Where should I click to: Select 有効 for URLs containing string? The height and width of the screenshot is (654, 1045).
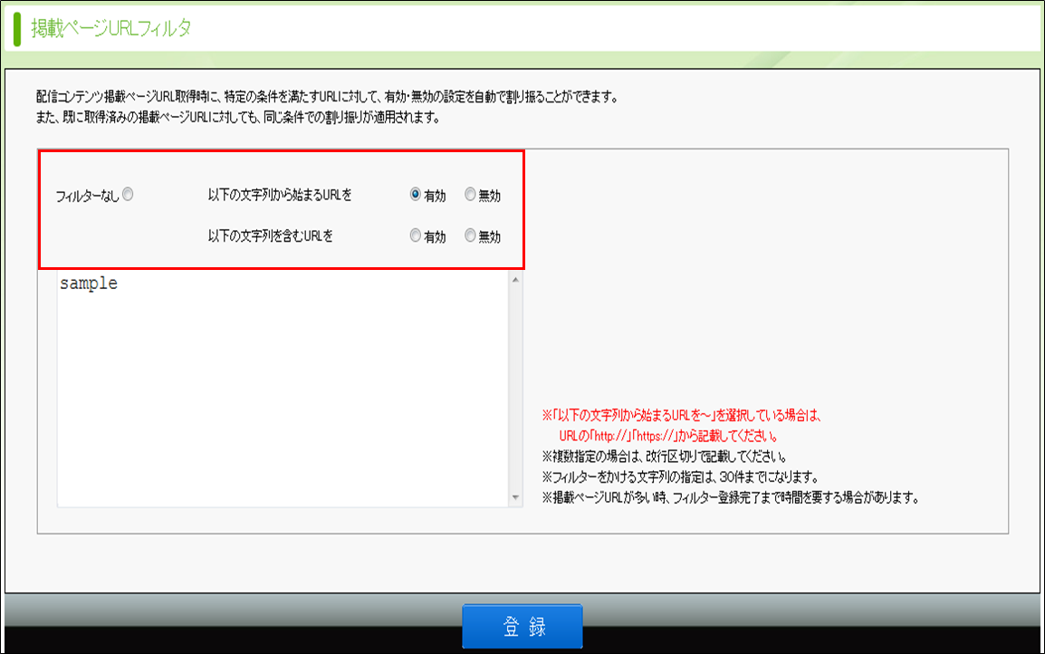pos(416,236)
